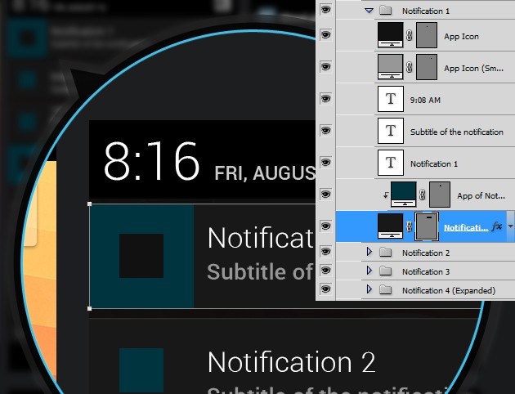
Task: Open dropdown arrow on selected Notification layer
Action: click(510, 226)
